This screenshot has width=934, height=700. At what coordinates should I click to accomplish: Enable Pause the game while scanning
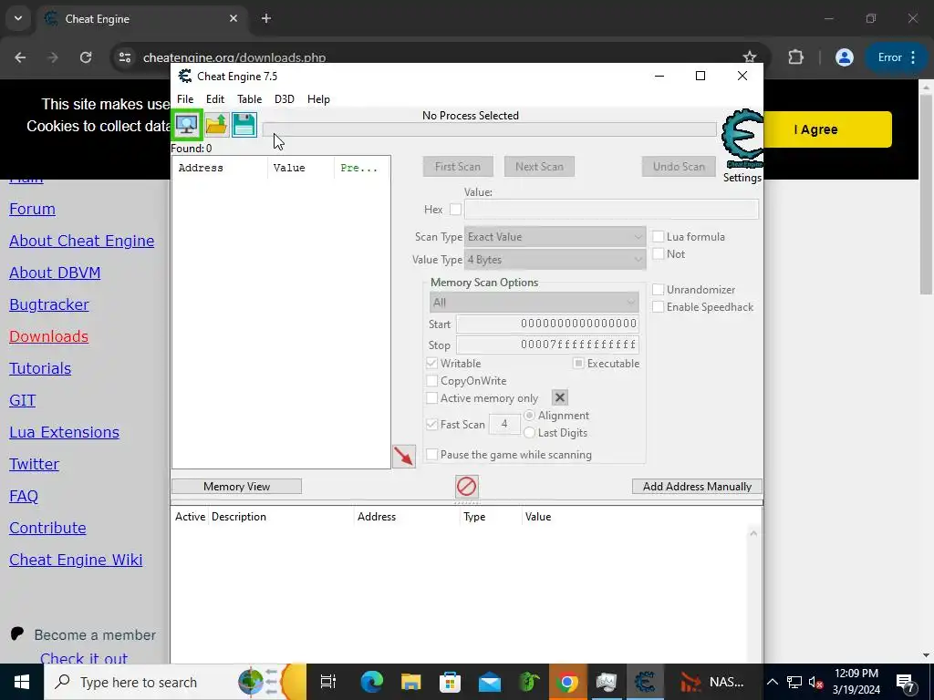431,454
